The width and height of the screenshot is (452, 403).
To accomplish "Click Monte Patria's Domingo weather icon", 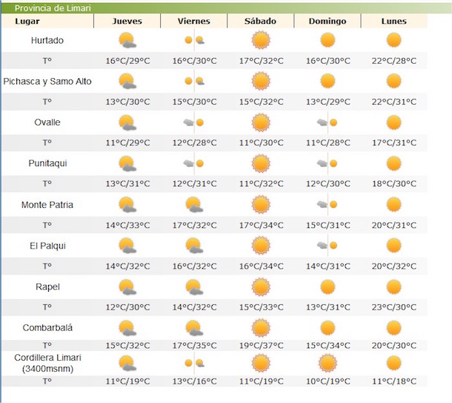I will (x=328, y=204).
